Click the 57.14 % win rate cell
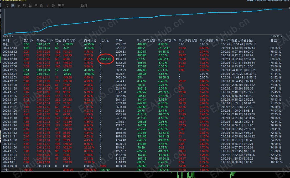 276,74
